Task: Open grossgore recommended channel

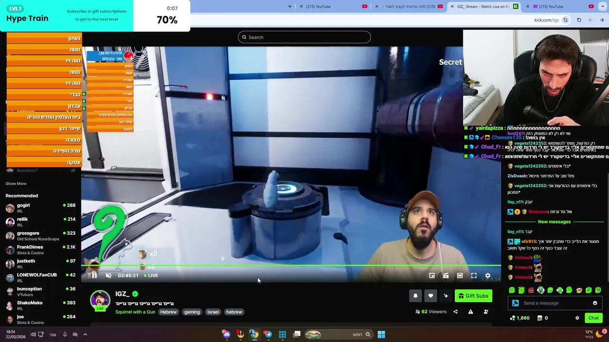Action: tap(41, 236)
